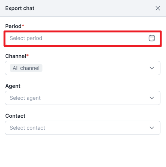Image resolution: width=166 pixels, height=167 pixels.
Task: Open the Contact dropdown
Action: point(83,128)
